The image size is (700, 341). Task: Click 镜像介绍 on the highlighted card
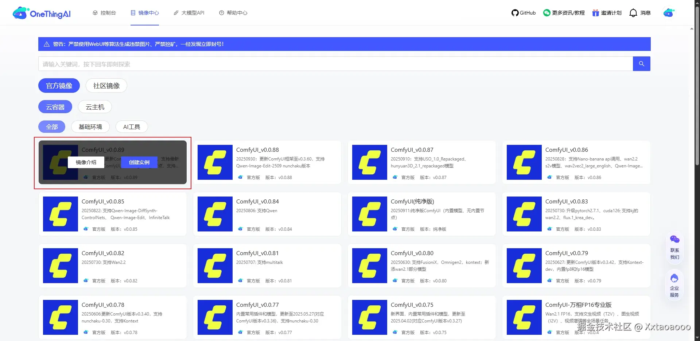tap(86, 162)
